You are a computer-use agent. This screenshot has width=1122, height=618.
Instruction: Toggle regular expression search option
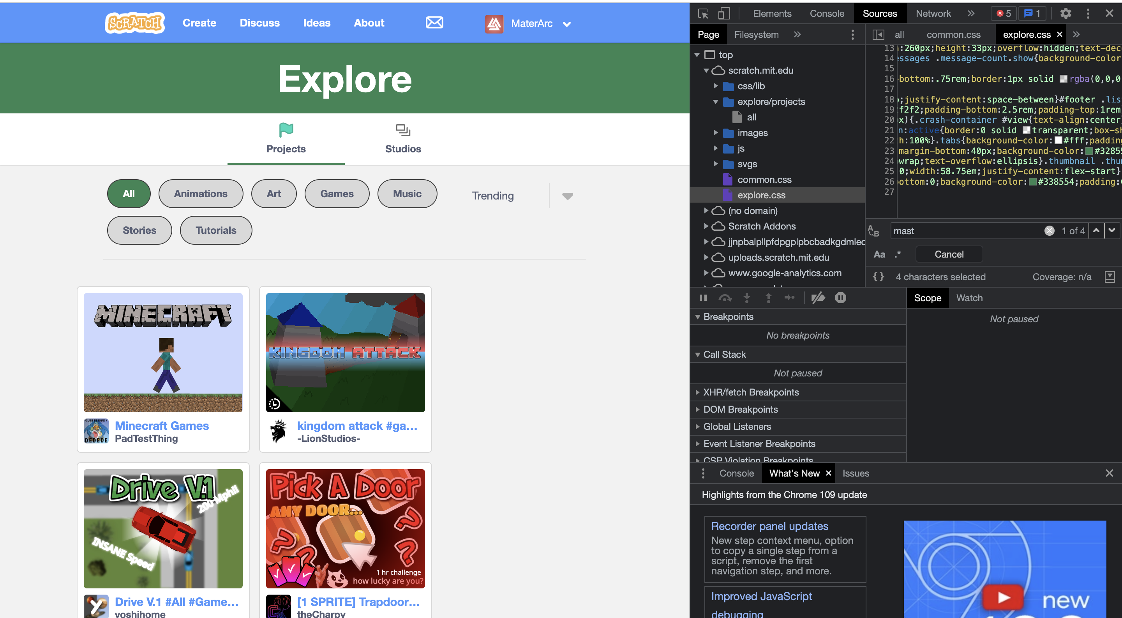898,254
